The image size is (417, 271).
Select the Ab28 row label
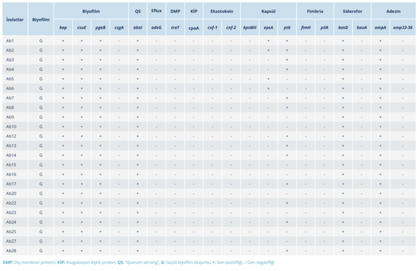click(x=11, y=250)
